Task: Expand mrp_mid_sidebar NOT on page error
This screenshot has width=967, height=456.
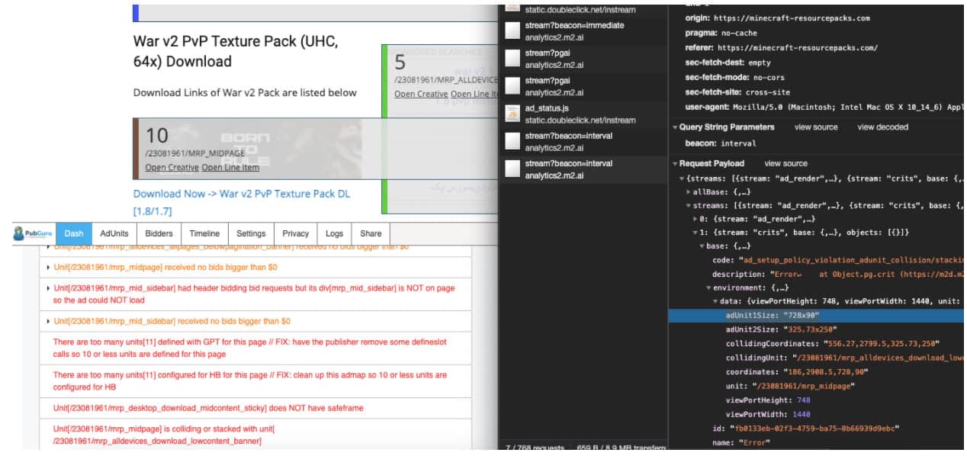Action: 49,288
